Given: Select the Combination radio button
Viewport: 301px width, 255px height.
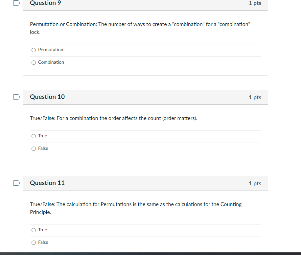Looking at the screenshot, I should pyautogui.click(x=34, y=62).
